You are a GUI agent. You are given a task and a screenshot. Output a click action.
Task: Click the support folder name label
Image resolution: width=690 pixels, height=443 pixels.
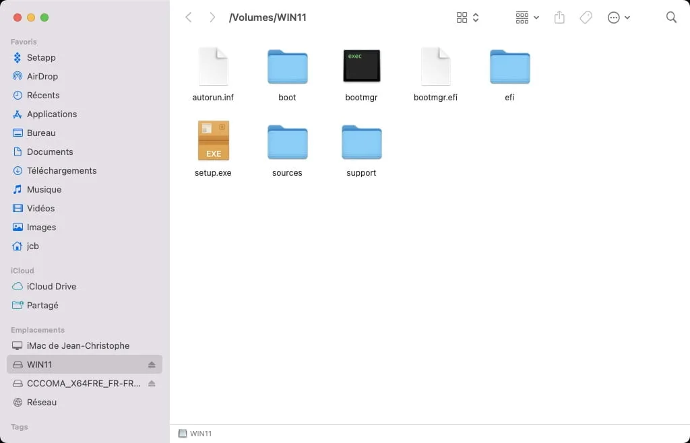click(361, 173)
